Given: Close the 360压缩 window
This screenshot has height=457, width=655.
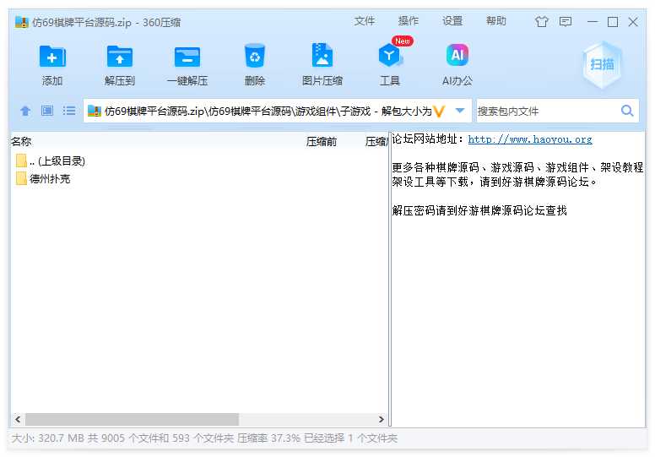Looking at the screenshot, I should pyautogui.click(x=633, y=22).
